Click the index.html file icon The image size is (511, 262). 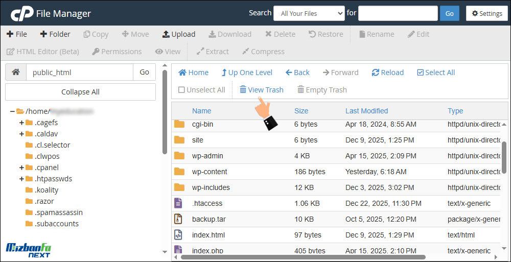pyautogui.click(x=178, y=235)
